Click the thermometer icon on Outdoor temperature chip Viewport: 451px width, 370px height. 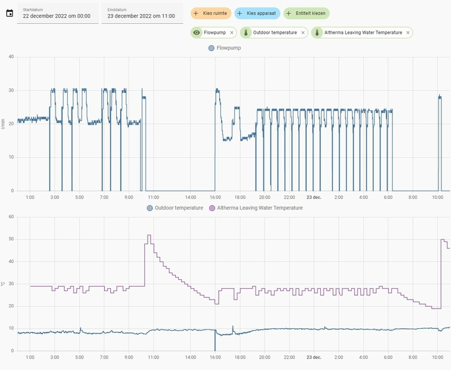point(246,33)
